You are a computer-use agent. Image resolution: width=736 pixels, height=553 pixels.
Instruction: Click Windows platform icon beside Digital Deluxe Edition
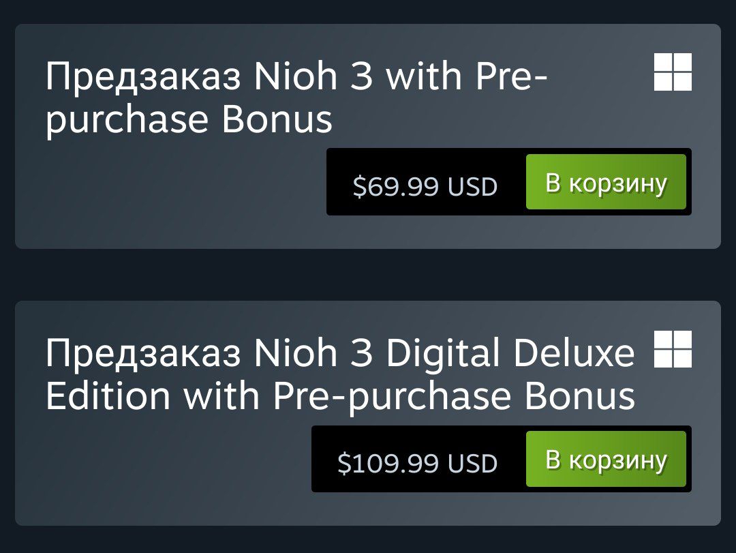coord(673,349)
